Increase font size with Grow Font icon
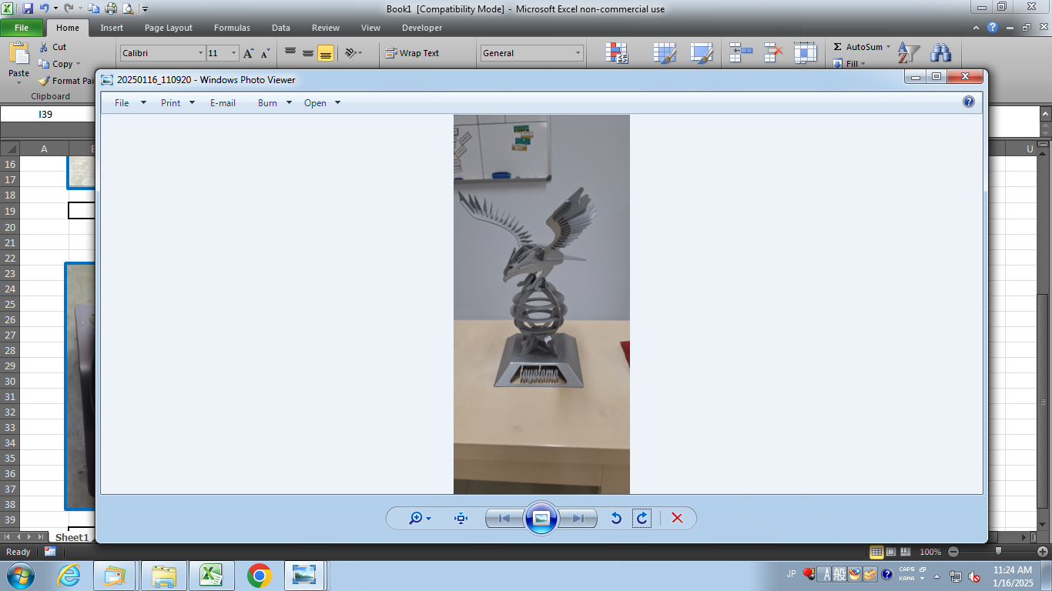This screenshot has width=1052, height=591. (248, 53)
